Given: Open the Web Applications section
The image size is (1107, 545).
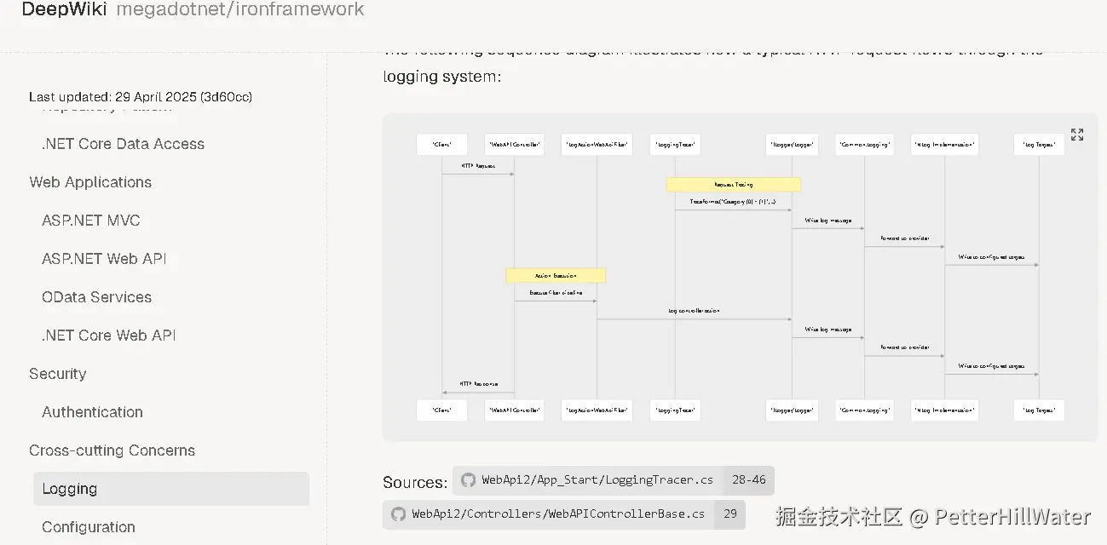Looking at the screenshot, I should tap(90, 182).
